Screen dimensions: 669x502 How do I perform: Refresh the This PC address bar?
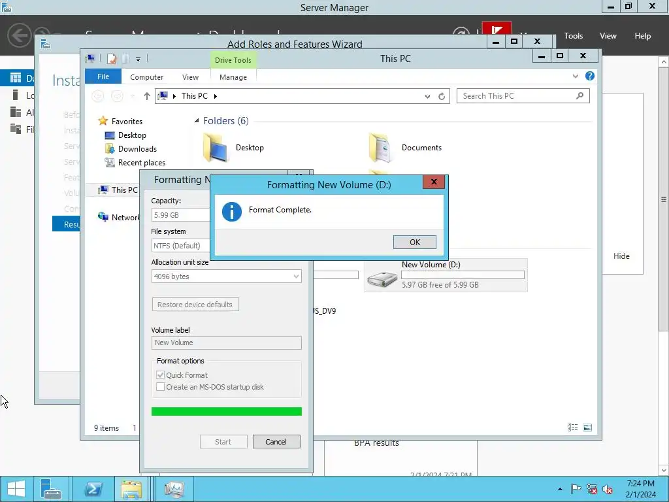click(442, 97)
